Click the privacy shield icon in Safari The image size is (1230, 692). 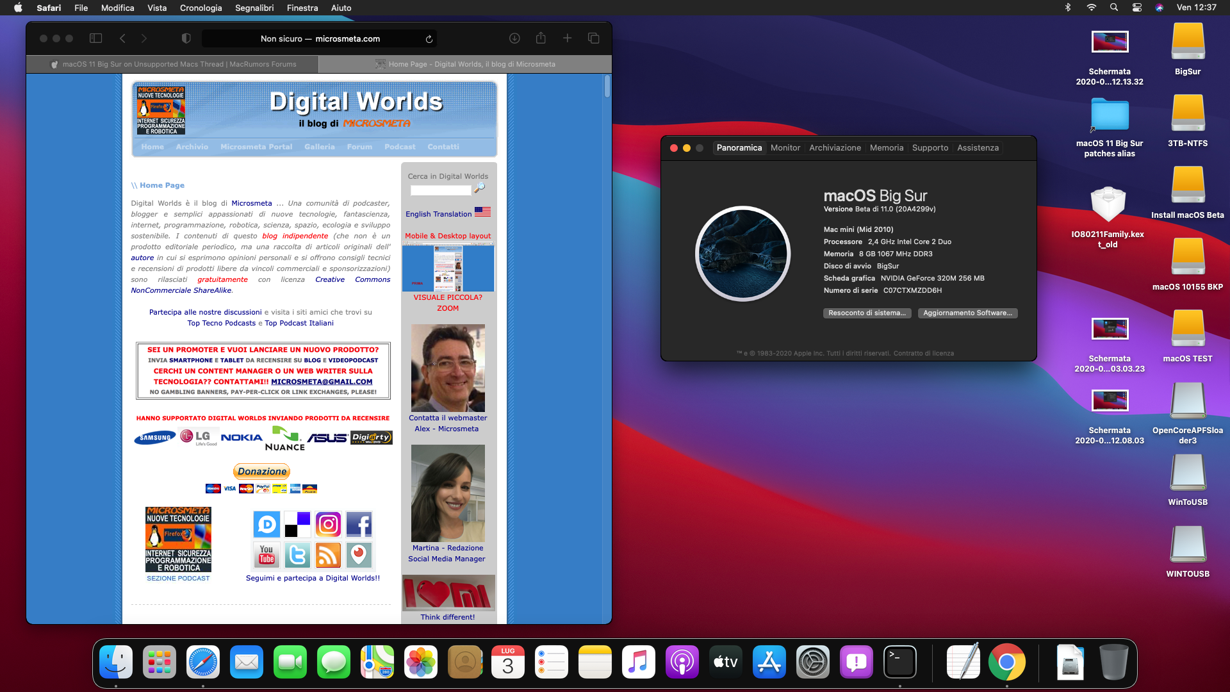186,38
